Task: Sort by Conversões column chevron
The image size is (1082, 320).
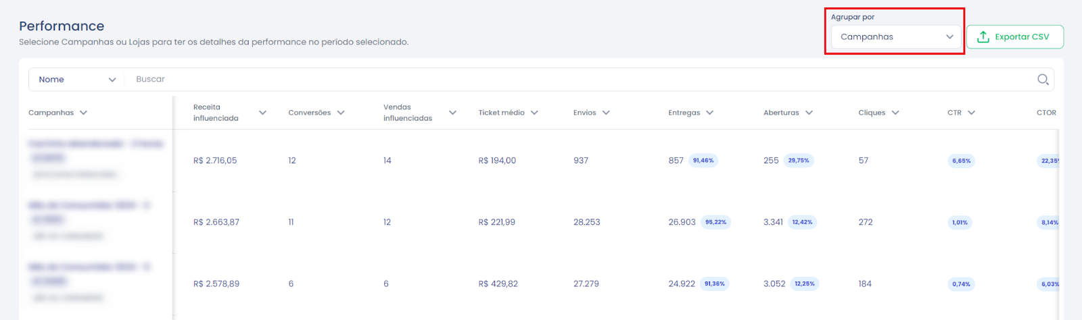Action: coord(341,113)
